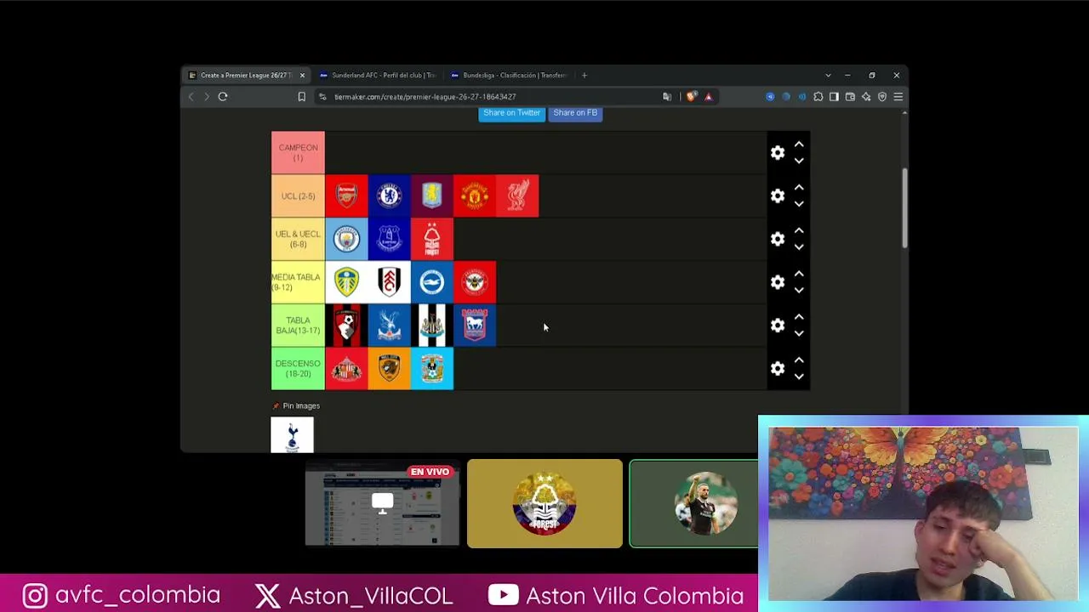Select the Coventry City crest in DESCENSO
Image resolution: width=1089 pixels, height=612 pixels.
coord(432,369)
